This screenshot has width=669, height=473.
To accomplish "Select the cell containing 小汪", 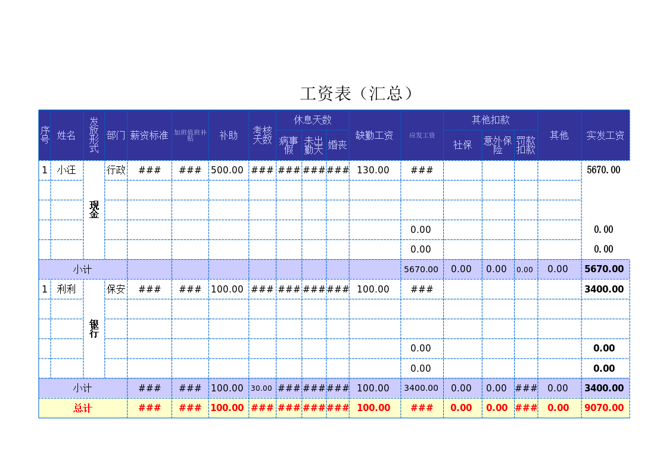I will [66, 170].
